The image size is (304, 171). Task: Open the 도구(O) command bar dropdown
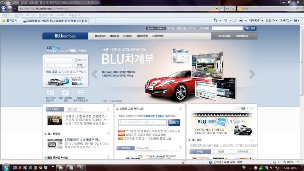click(286, 20)
